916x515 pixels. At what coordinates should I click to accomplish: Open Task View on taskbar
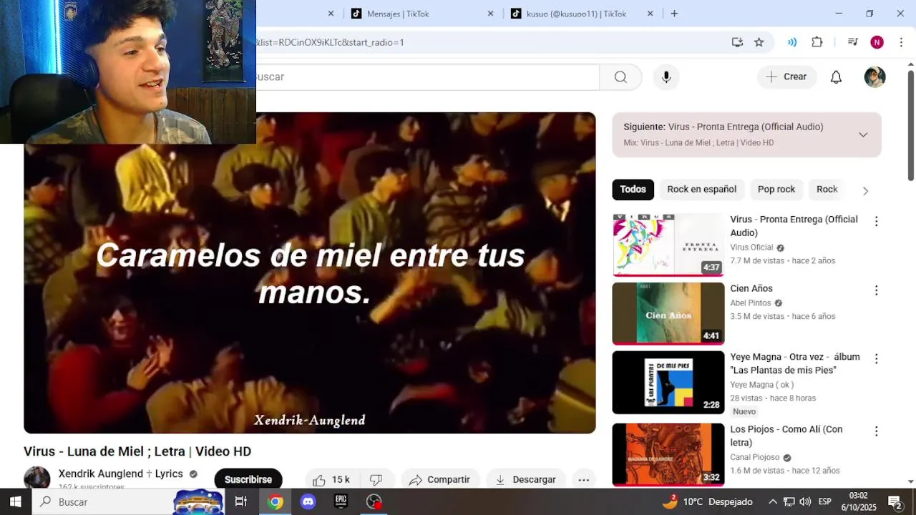pos(241,501)
